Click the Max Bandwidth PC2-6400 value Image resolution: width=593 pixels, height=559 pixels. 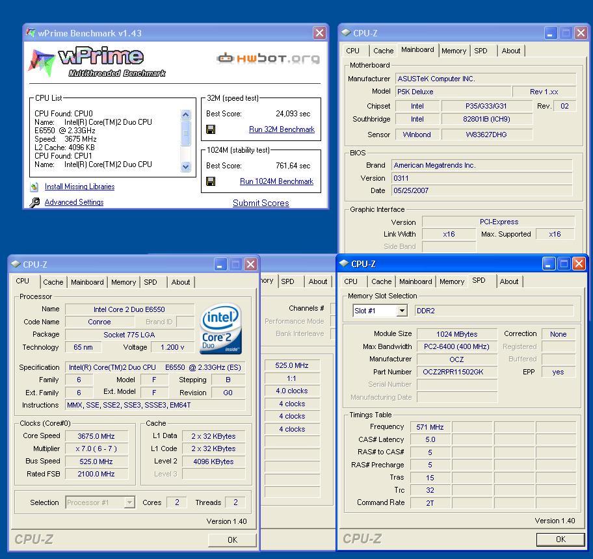[457, 346]
